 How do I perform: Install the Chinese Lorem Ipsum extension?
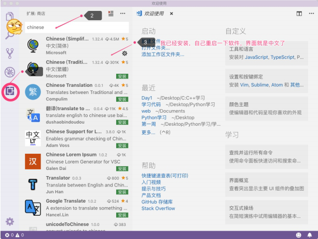click(122, 169)
